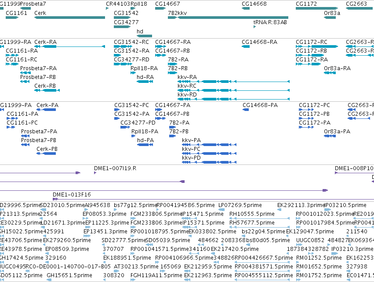This screenshot has height=282, width=374.
Task: Click the CG14668-RA transcript arrow
Action: (246, 46)
